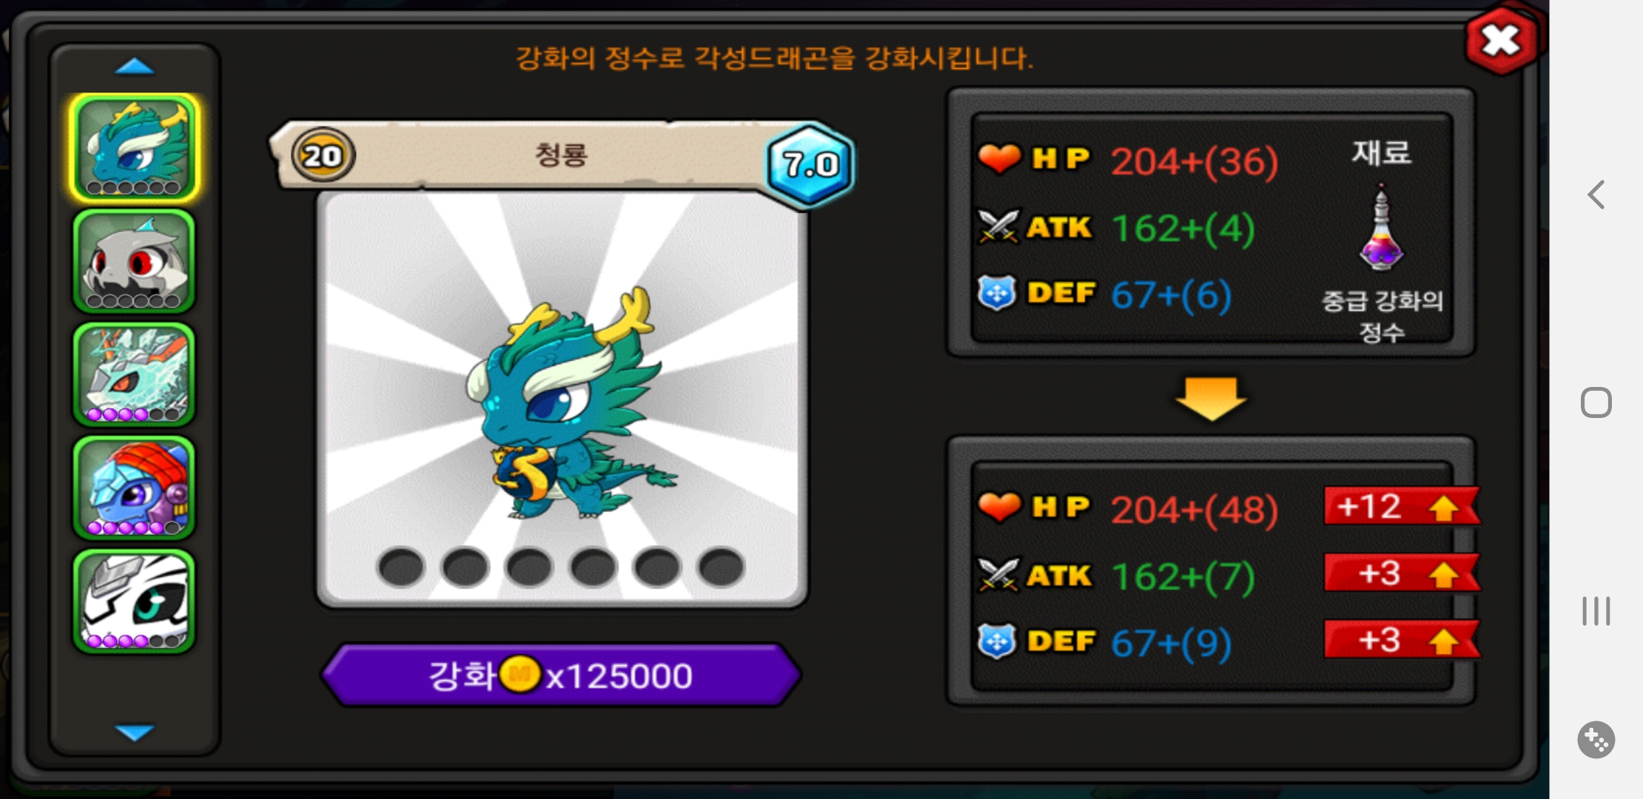Screen dimensions: 1643x799
Task: Tap the first empty enhancement slot circle
Action: [401, 567]
